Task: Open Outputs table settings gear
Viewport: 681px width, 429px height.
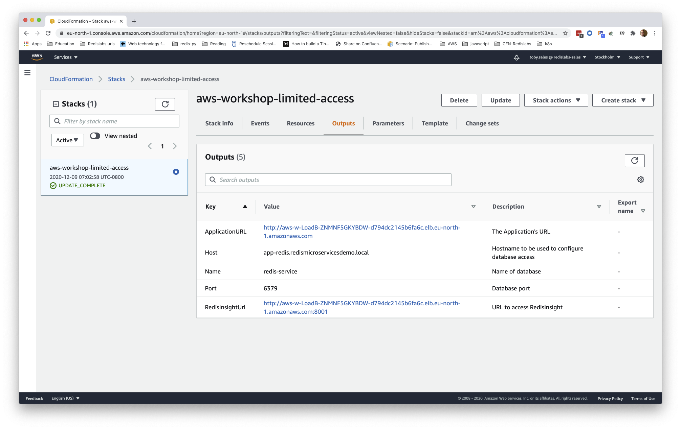Action: tap(640, 180)
